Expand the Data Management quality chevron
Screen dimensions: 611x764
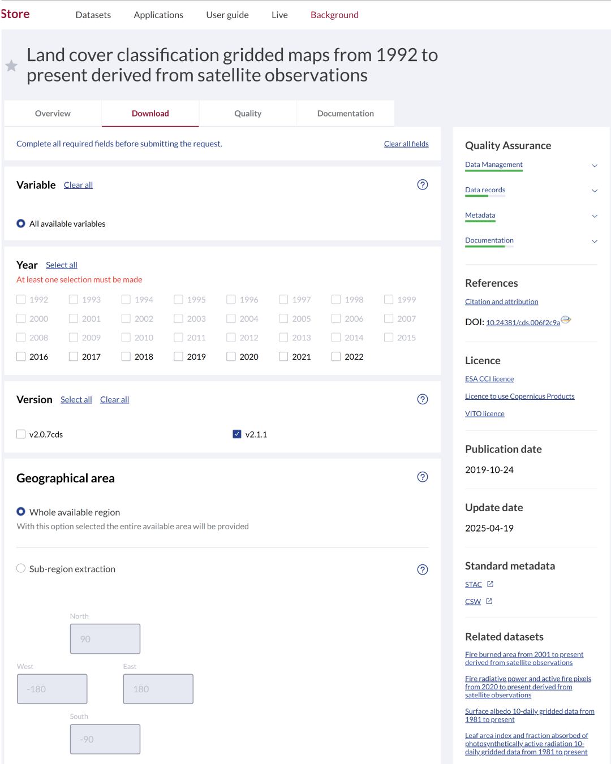595,166
